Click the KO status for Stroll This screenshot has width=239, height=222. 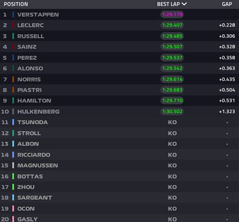tap(172, 133)
